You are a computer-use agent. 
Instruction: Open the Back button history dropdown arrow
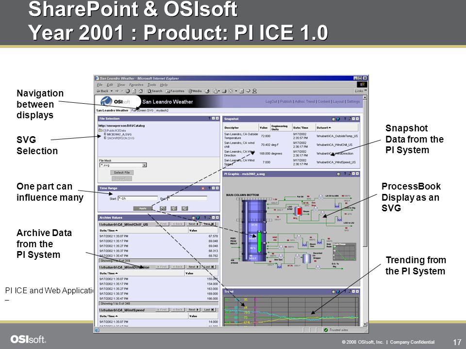112,91
